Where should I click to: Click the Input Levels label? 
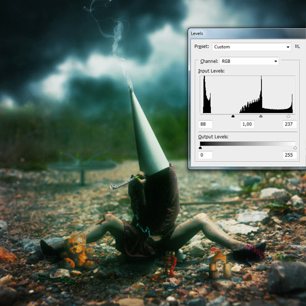click(x=211, y=71)
